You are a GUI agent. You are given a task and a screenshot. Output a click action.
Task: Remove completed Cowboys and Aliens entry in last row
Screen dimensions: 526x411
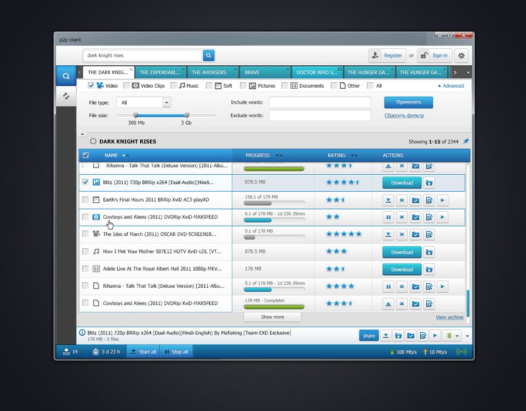click(x=402, y=304)
